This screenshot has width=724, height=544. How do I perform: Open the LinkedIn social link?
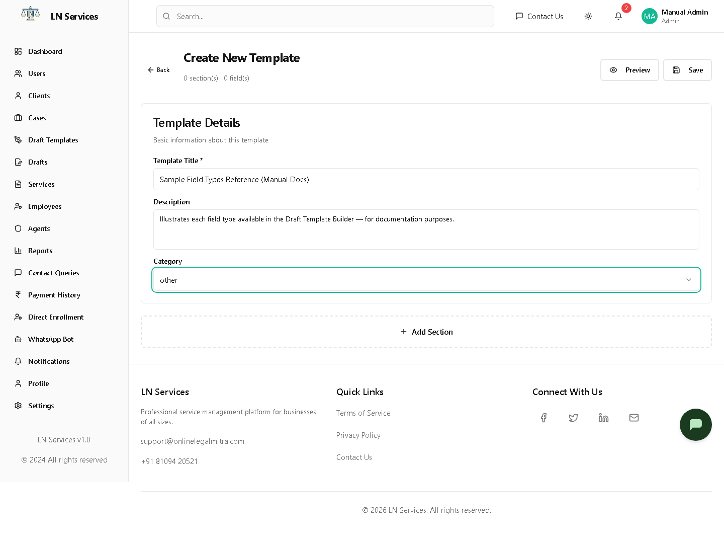tap(604, 418)
